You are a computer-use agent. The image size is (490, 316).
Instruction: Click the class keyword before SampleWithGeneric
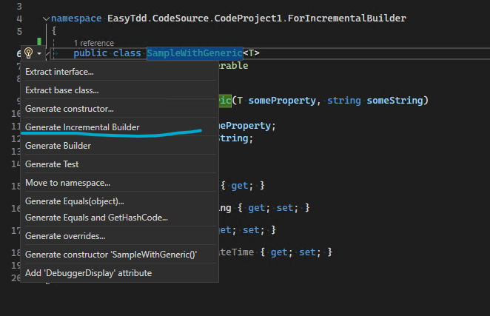coord(127,53)
